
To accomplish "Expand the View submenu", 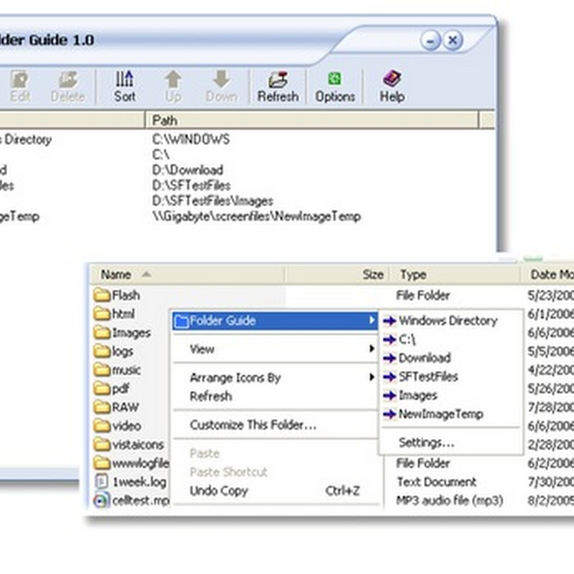I will [x=275, y=349].
